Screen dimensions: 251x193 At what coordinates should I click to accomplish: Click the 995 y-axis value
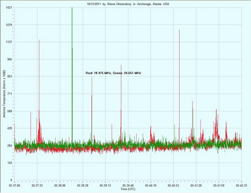[10, 59]
